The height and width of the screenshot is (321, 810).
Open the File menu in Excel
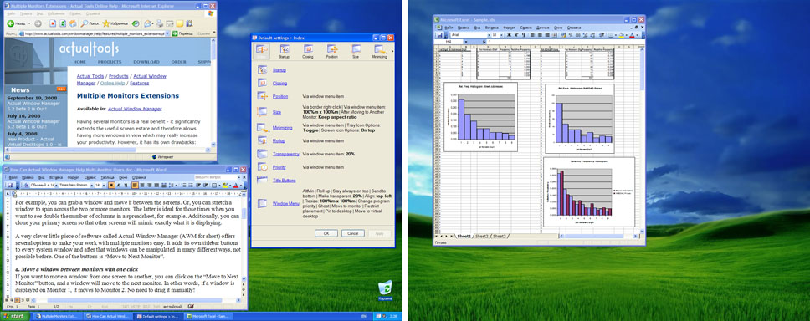pos(449,28)
